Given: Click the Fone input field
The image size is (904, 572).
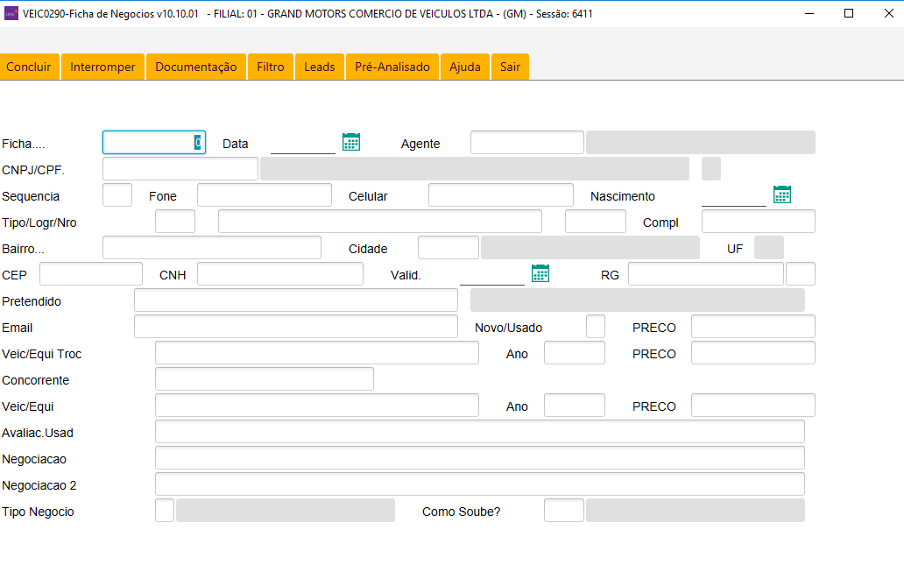Looking at the screenshot, I should [x=264, y=194].
